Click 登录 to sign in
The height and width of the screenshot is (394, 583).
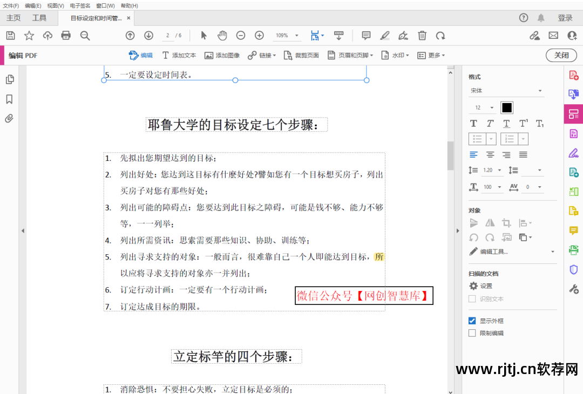(565, 18)
